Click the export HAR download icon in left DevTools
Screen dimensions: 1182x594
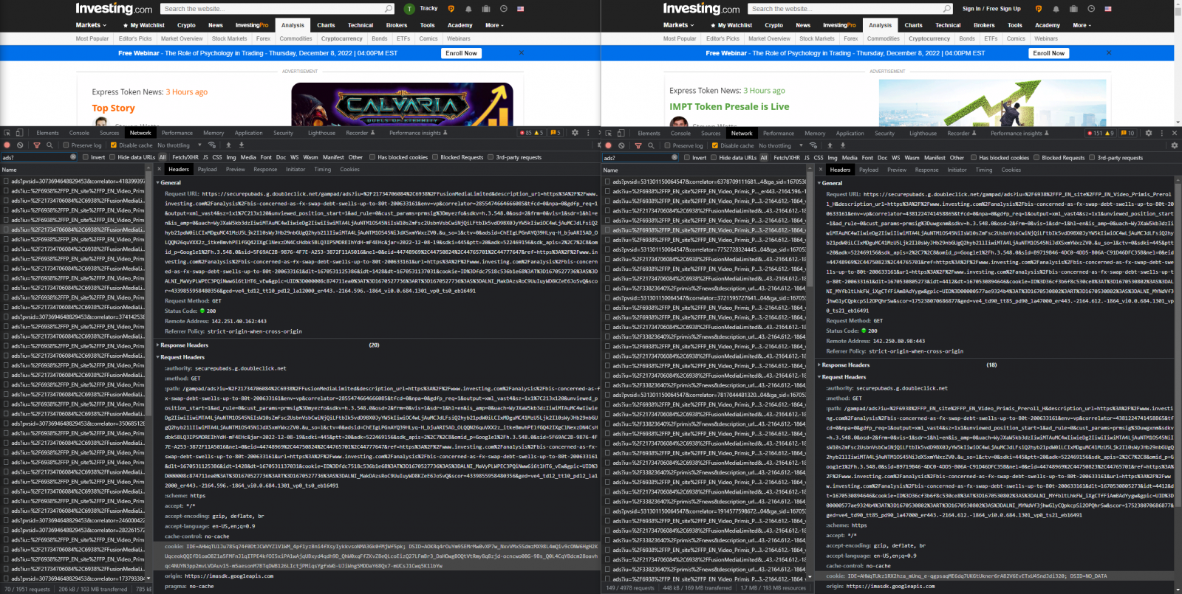(241, 145)
